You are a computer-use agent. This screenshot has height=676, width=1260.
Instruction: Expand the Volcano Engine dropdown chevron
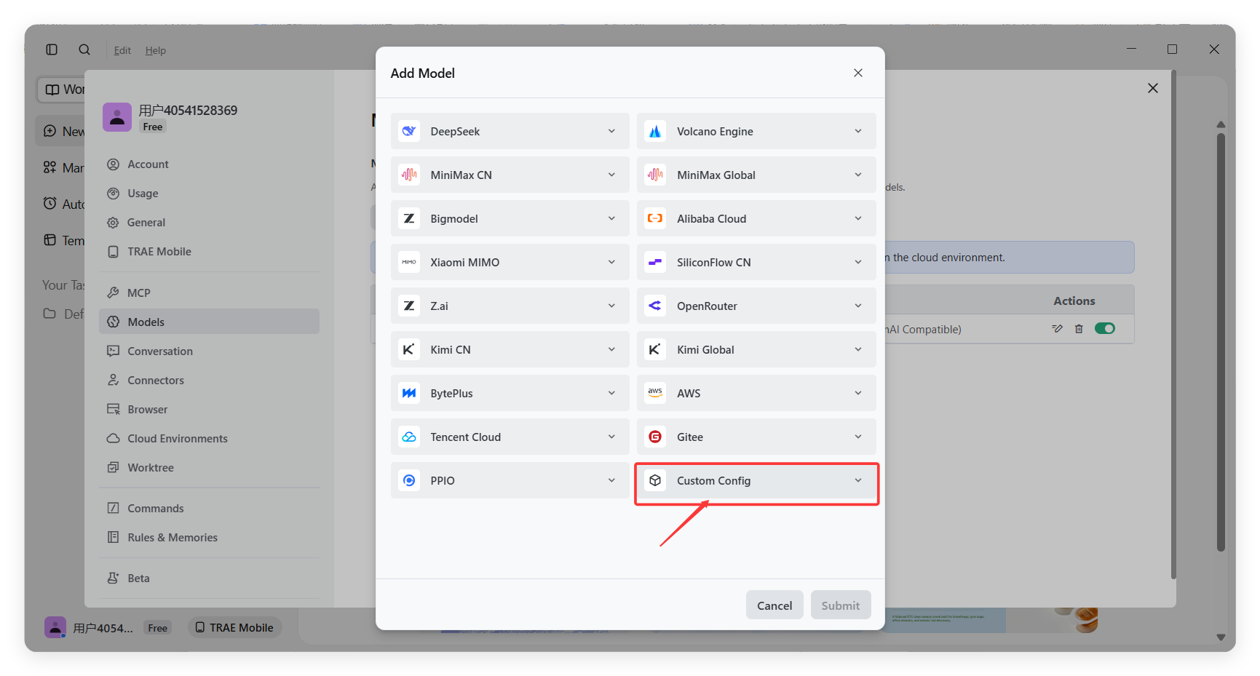coord(858,131)
